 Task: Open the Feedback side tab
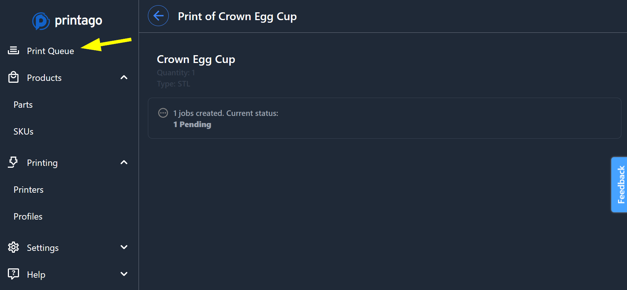tap(619, 185)
